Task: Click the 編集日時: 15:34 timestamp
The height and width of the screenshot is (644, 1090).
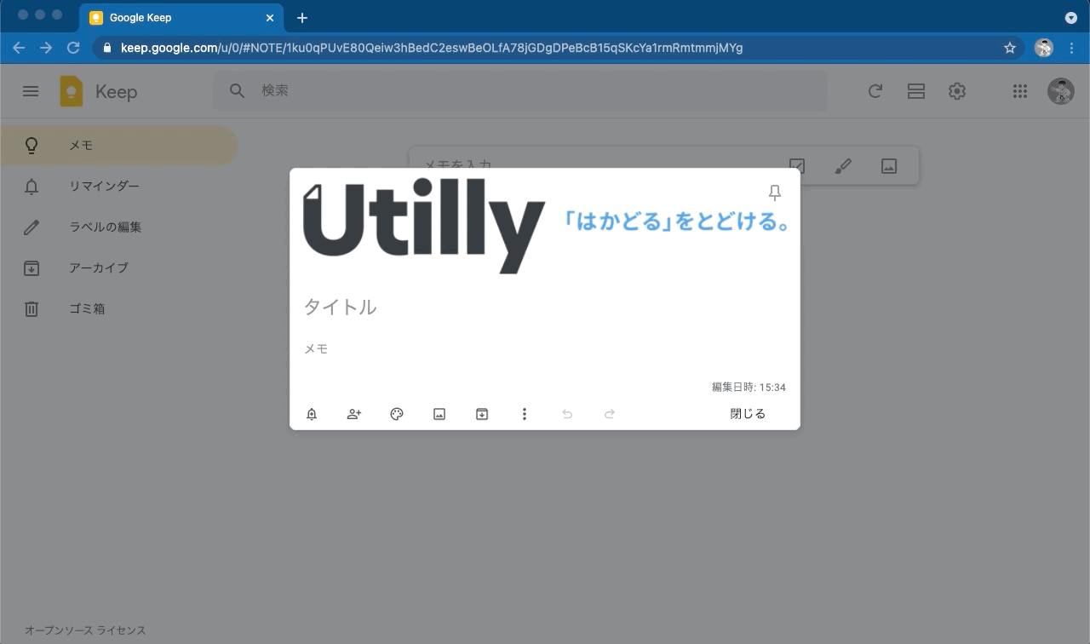Action: pos(749,388)
